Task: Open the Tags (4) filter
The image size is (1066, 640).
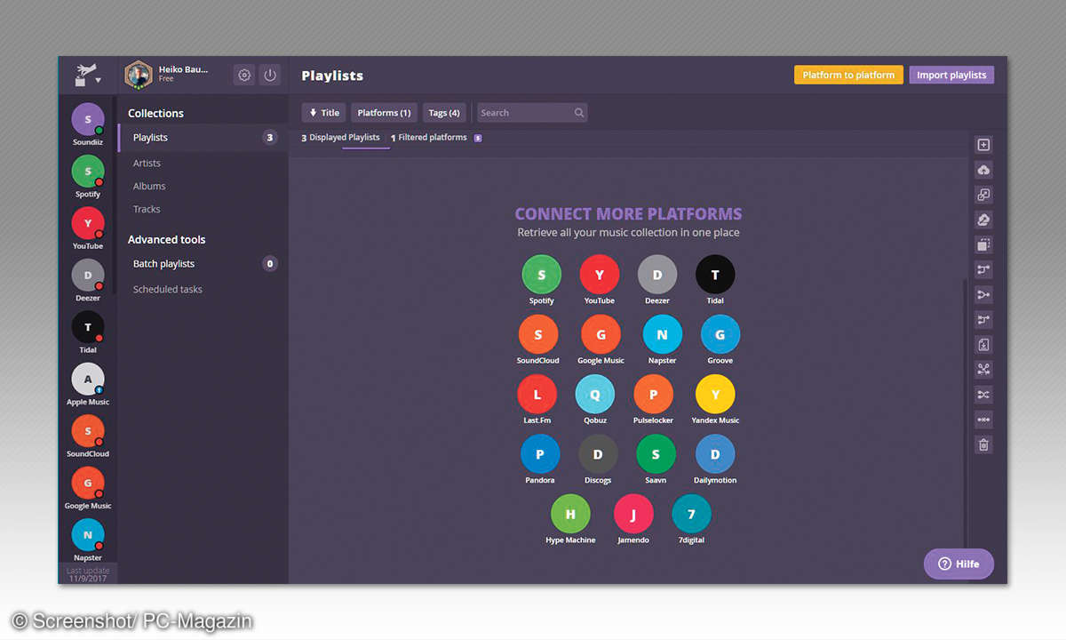Action: (444, 113)
